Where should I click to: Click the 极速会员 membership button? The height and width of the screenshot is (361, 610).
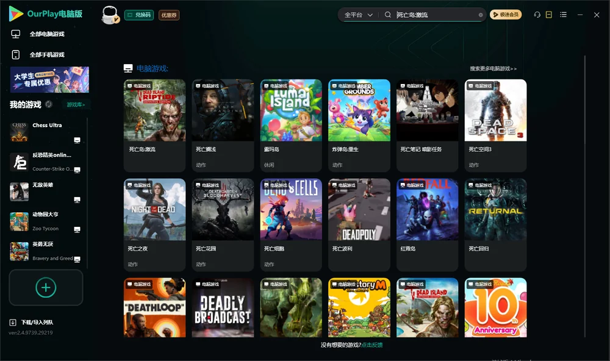tap(506, 15)
